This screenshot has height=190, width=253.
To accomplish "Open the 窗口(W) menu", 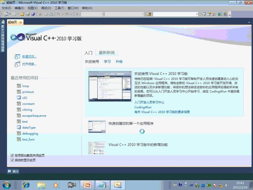I will click(x=73, y=8).
